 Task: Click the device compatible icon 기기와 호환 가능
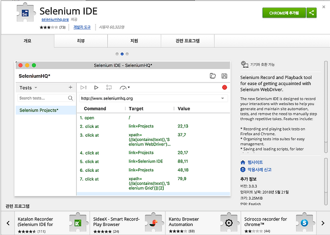(x=245, y=64)
